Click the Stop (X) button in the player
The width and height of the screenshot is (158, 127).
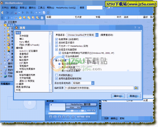[64, 117]
